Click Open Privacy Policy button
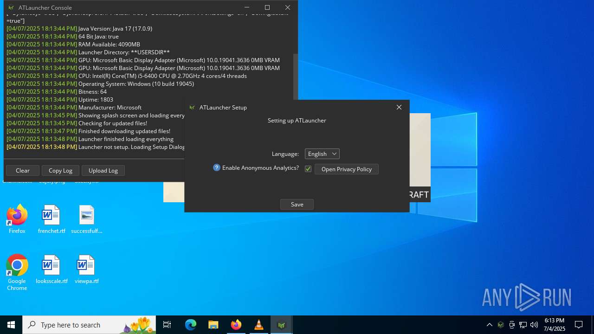The image size is (594, 334). (347, 169)
